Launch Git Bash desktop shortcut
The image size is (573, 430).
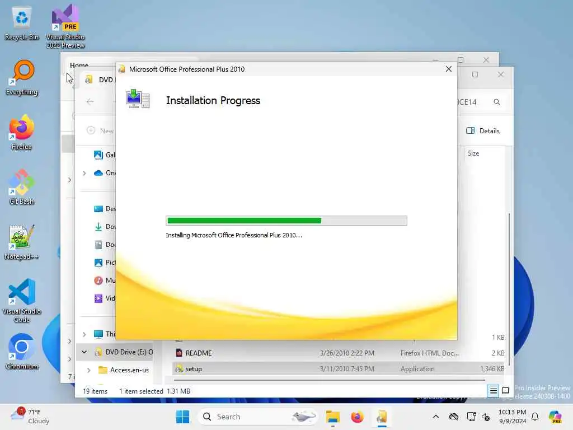click(x=22, y=187)
